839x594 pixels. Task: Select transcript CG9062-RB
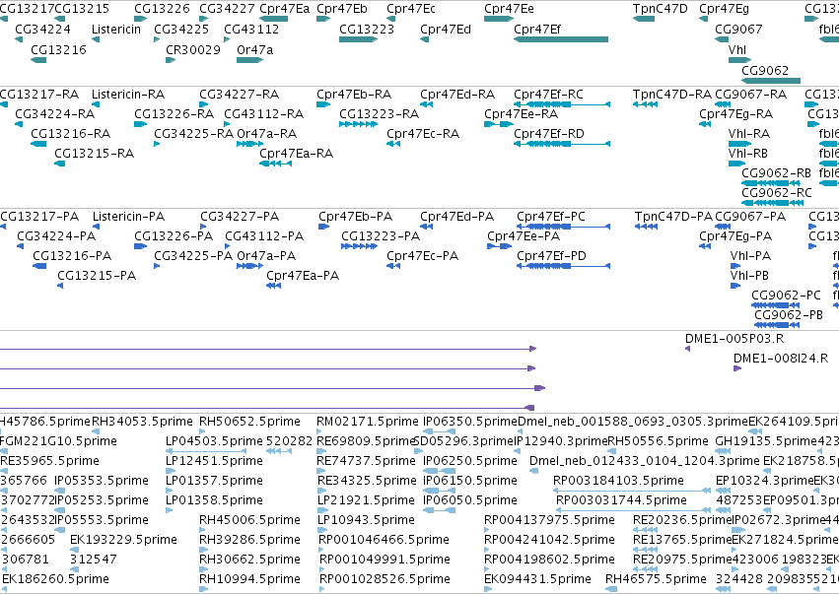(772, 183)
